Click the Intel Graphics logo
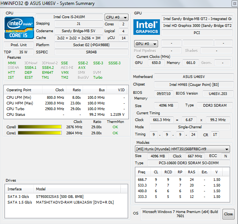This screenshot has width=238, height=224. 147,27
